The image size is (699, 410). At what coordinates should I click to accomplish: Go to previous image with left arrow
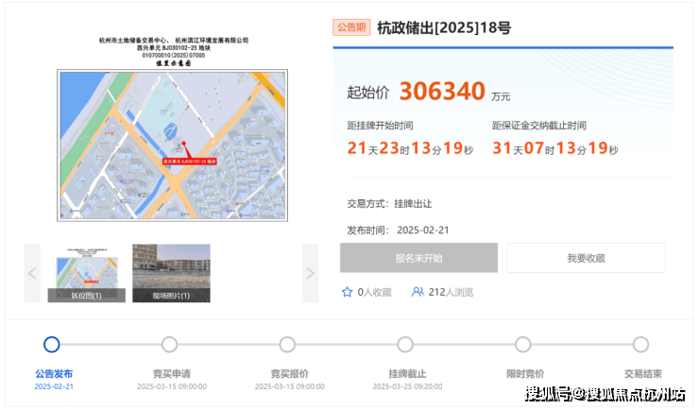pyautogui.click(x=32, y=273)
